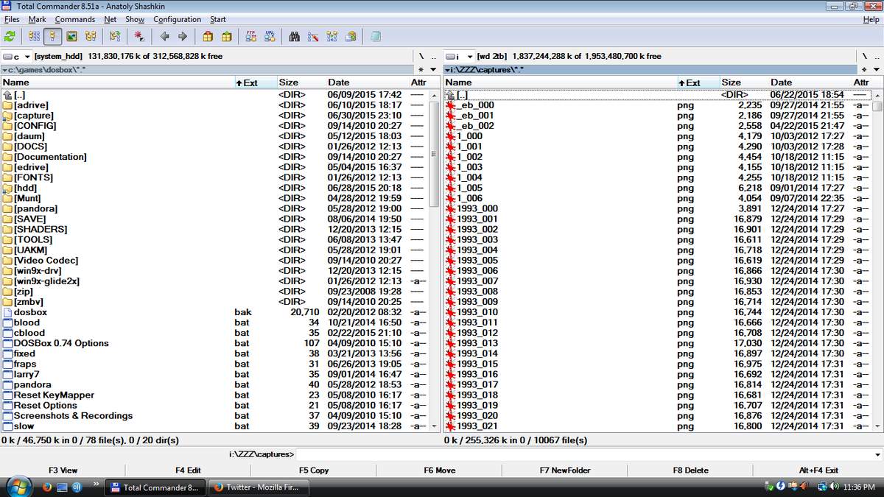
Task: Click the up-arrow icon of left [..] row
Action: (x=8, y=95)
